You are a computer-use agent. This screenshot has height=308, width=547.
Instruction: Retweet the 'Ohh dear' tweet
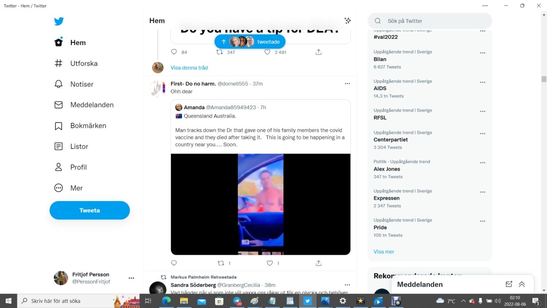(221, 263)
